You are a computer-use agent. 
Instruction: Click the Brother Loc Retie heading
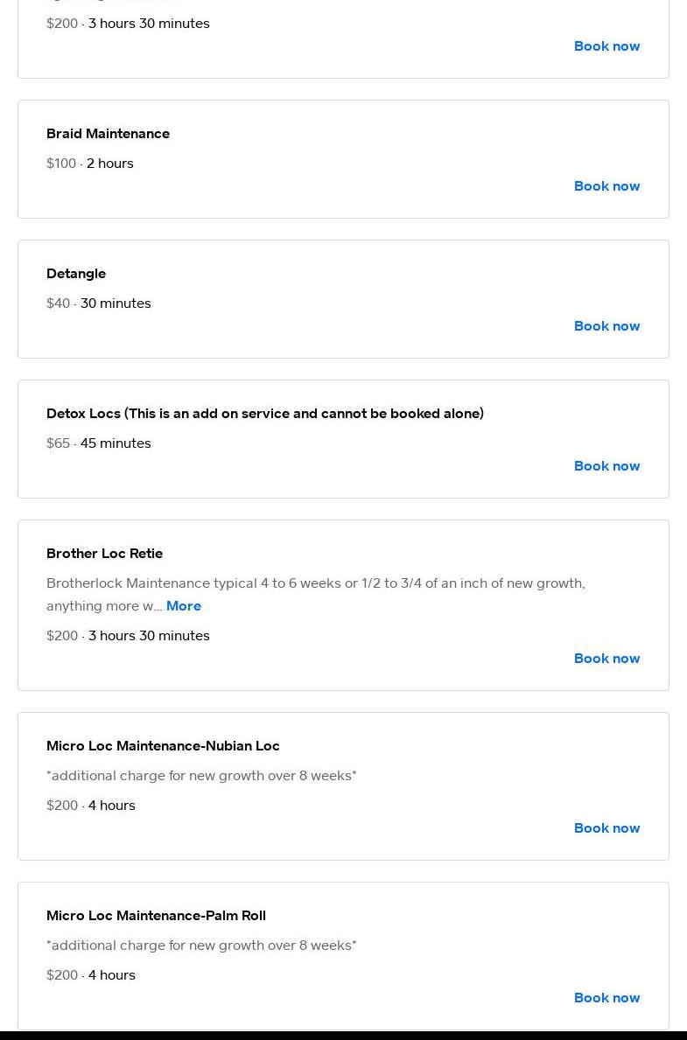[104, 553]
